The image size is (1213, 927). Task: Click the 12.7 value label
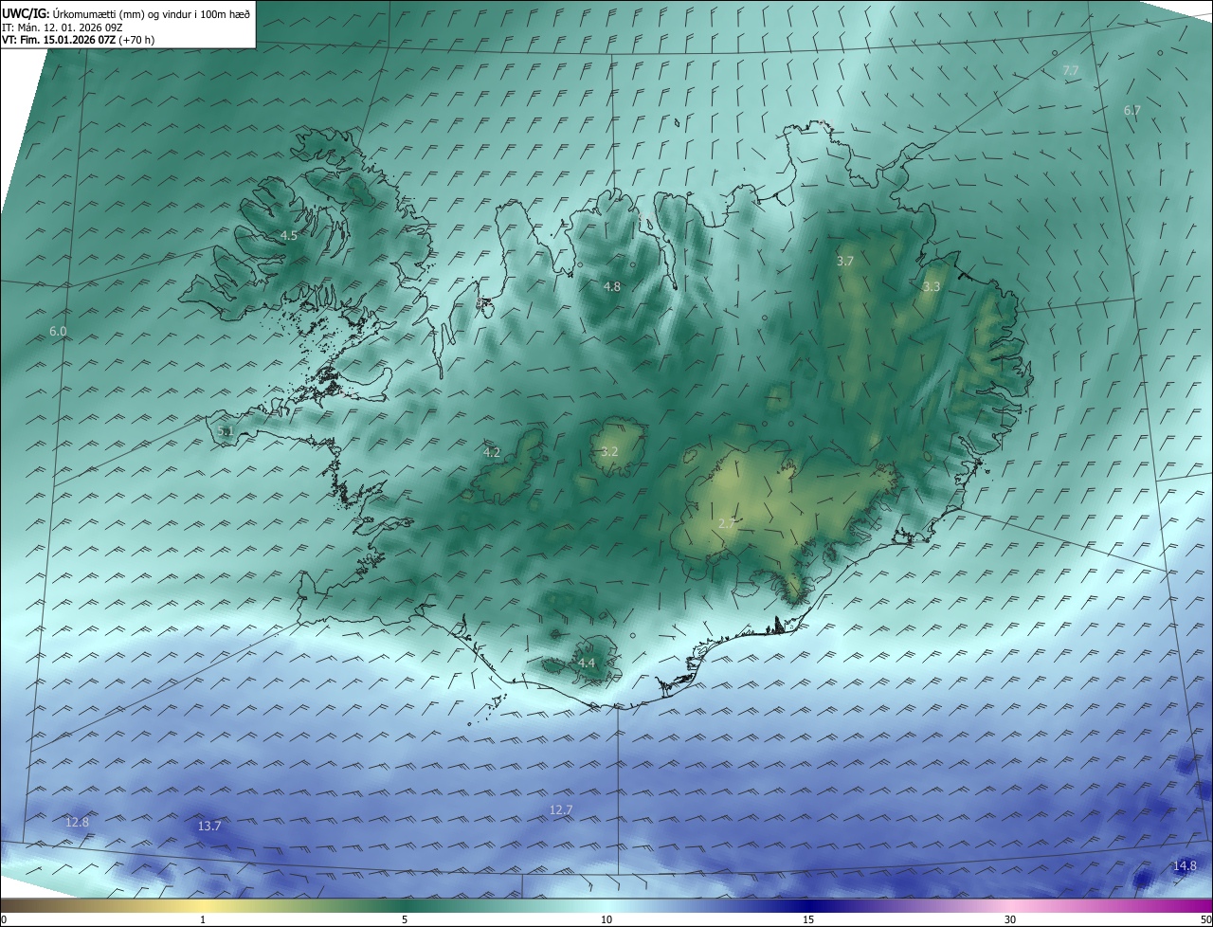pyautogui.click(x=561, y=809)
